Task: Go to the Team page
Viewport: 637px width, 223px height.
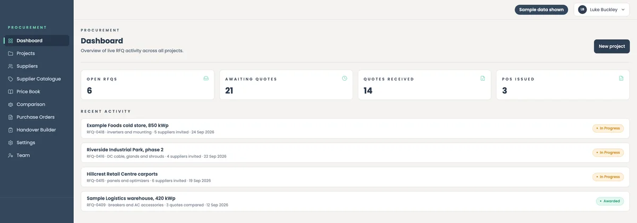Action: 37,156
